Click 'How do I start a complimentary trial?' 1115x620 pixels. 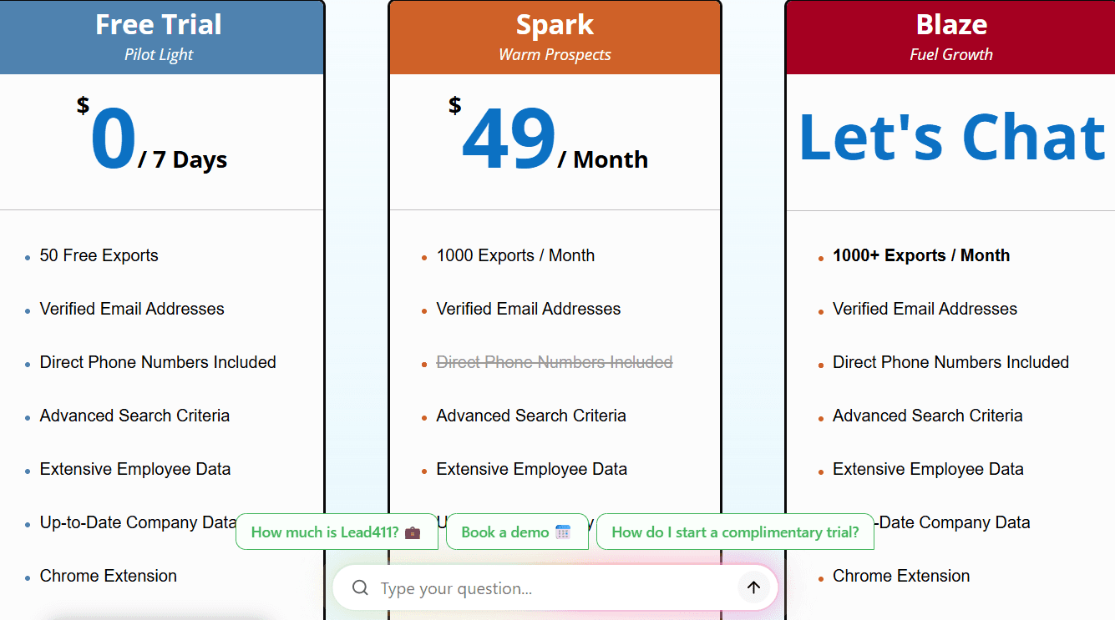click(735, 532)
